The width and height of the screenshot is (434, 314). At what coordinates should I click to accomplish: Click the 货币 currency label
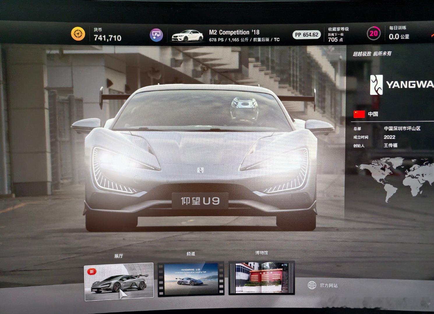98,30
